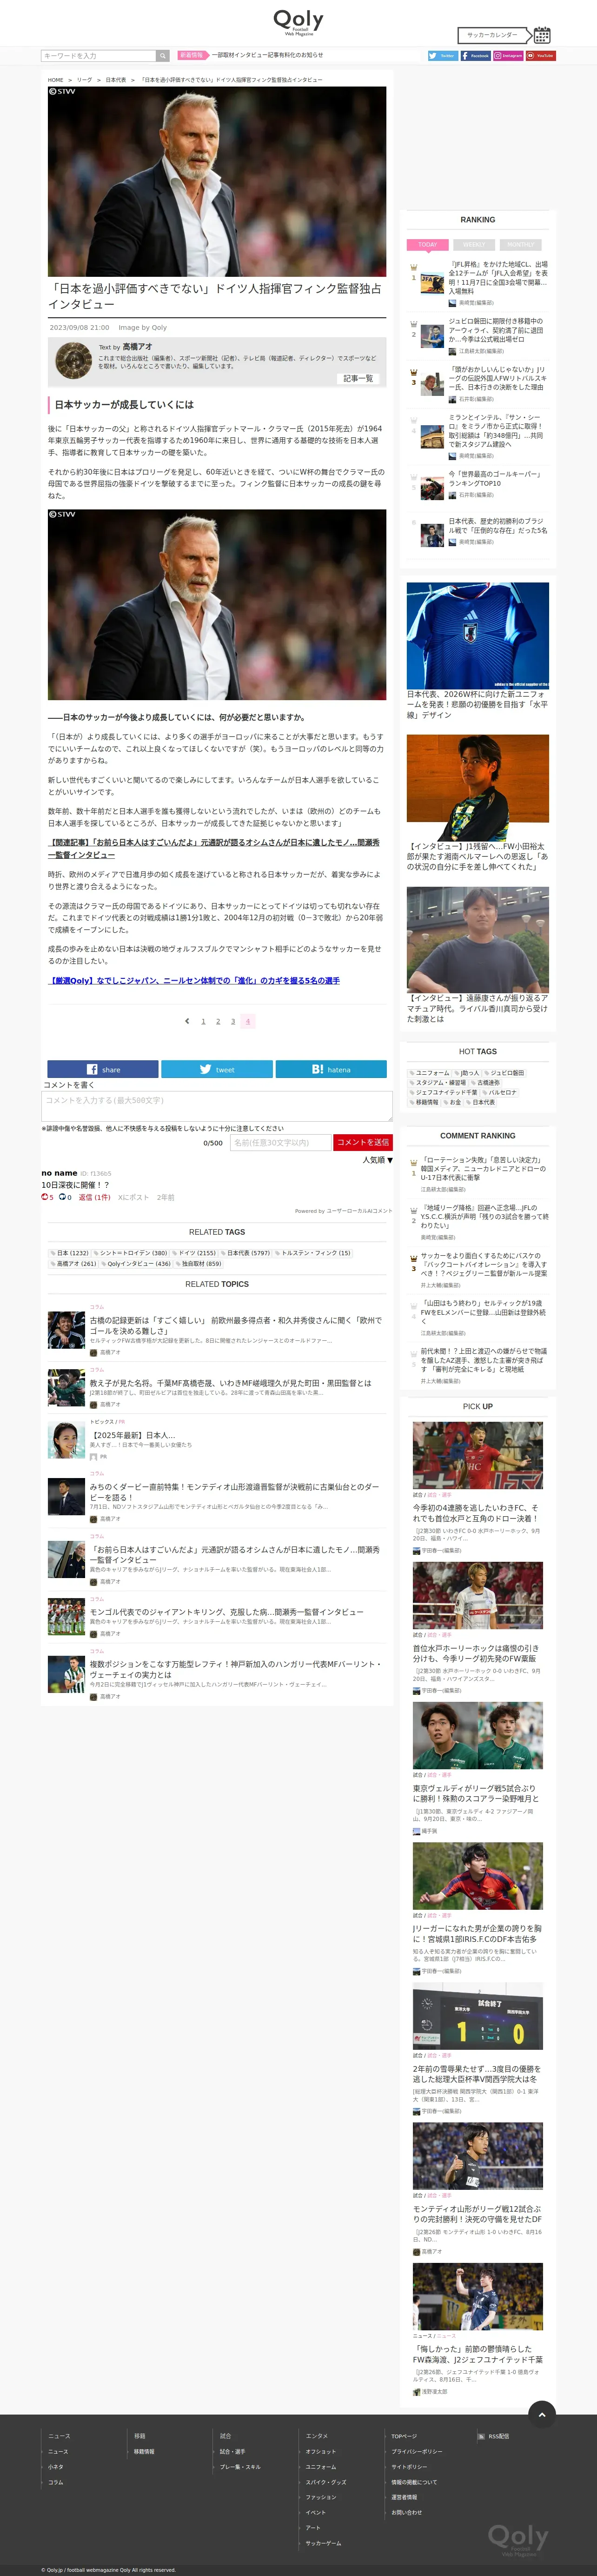Screen dimensions: 597x2576
Task: Open Qoly's Instagram page button
Action: pyautogui.click(x=508, y=56)
